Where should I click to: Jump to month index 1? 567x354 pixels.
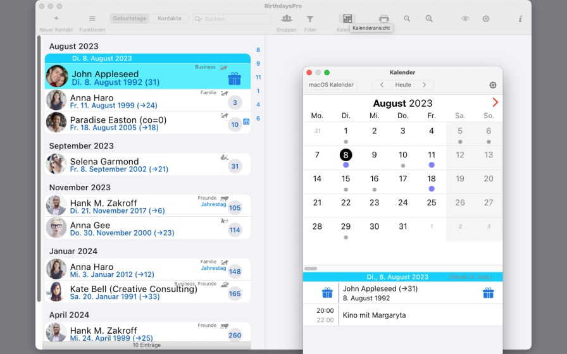(258, 91)
